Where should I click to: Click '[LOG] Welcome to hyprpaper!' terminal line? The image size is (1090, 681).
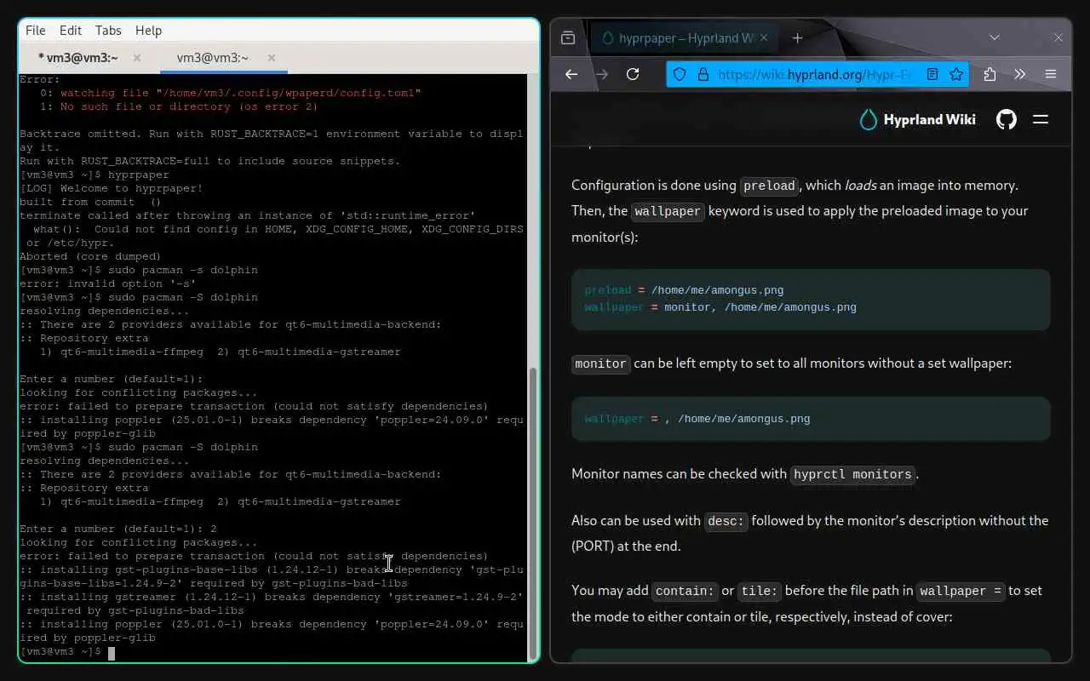(112, 188)
